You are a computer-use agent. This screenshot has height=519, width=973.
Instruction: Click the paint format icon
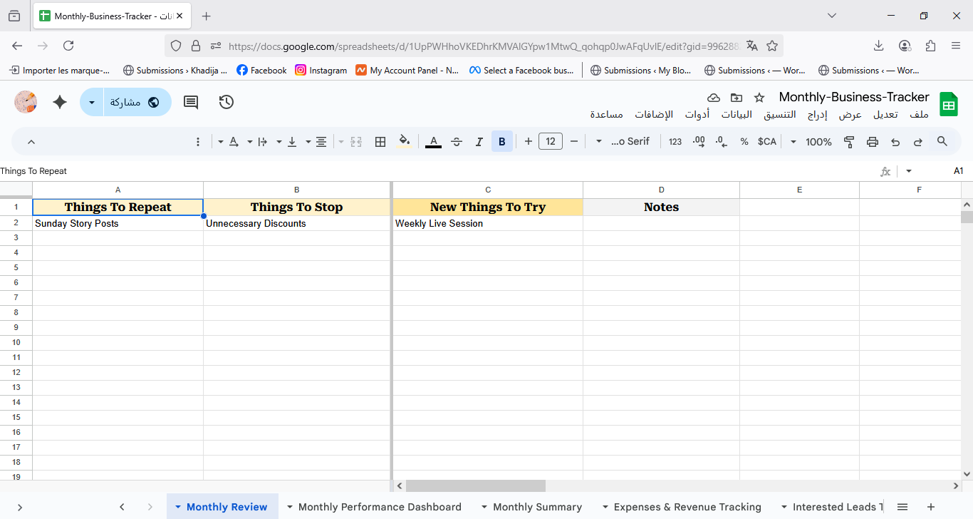(849, 142)
